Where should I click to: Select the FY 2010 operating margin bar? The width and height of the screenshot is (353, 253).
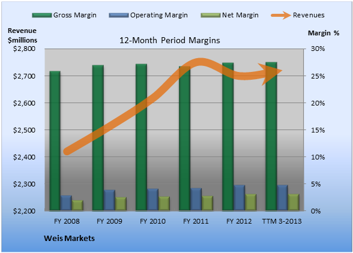pos(152,200)
